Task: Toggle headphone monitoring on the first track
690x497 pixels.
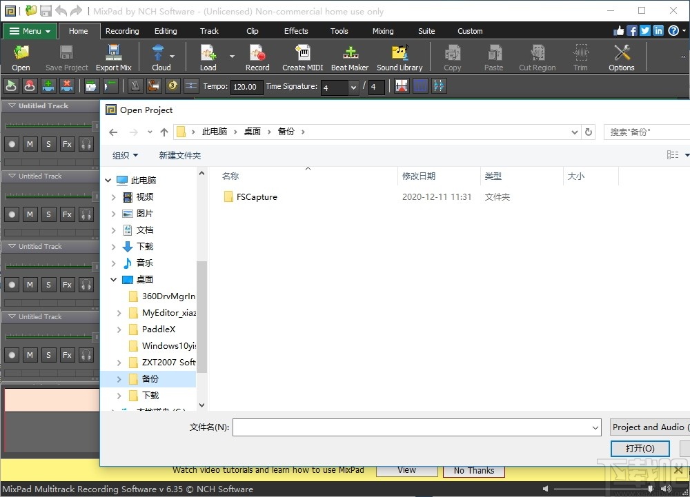Action: [86, 143]
